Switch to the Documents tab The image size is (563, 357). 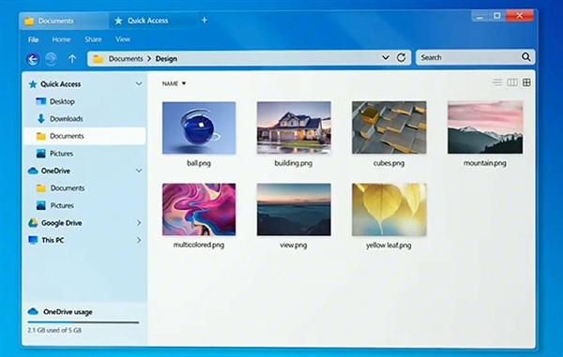[x=64, y=21]
